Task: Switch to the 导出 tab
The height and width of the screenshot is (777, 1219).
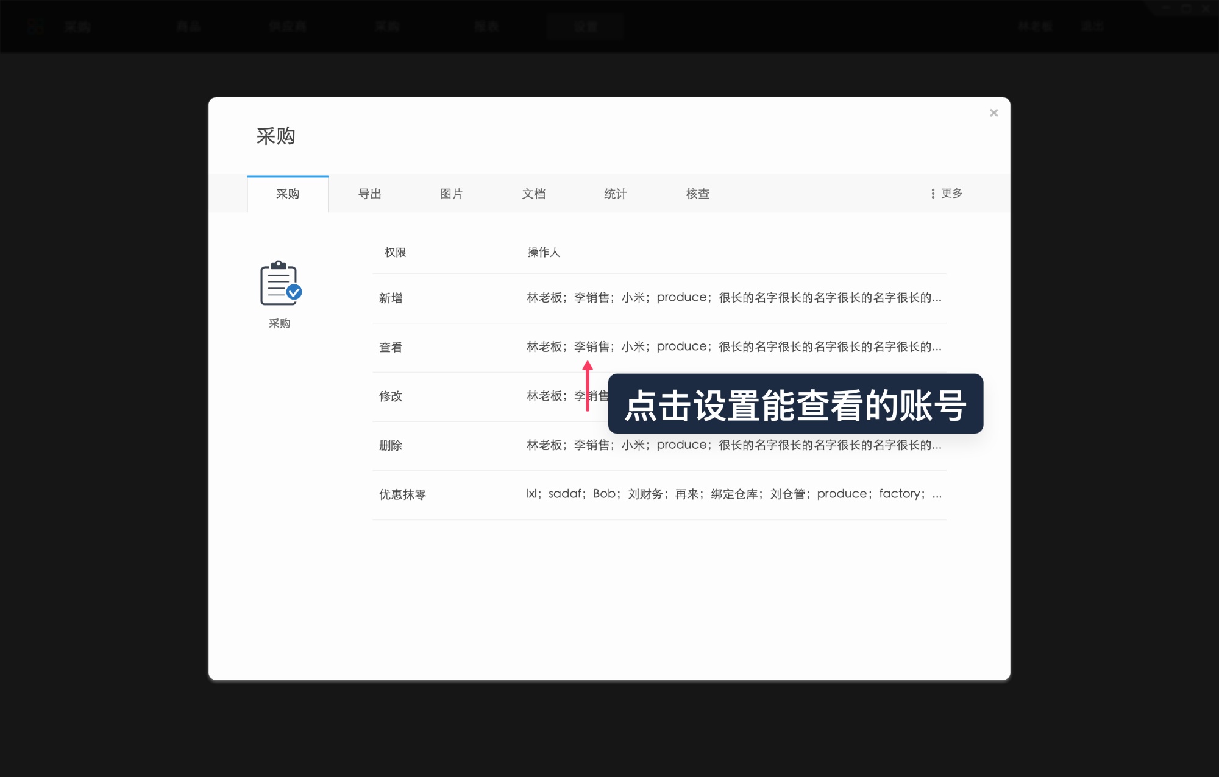Action: point(370,194)
